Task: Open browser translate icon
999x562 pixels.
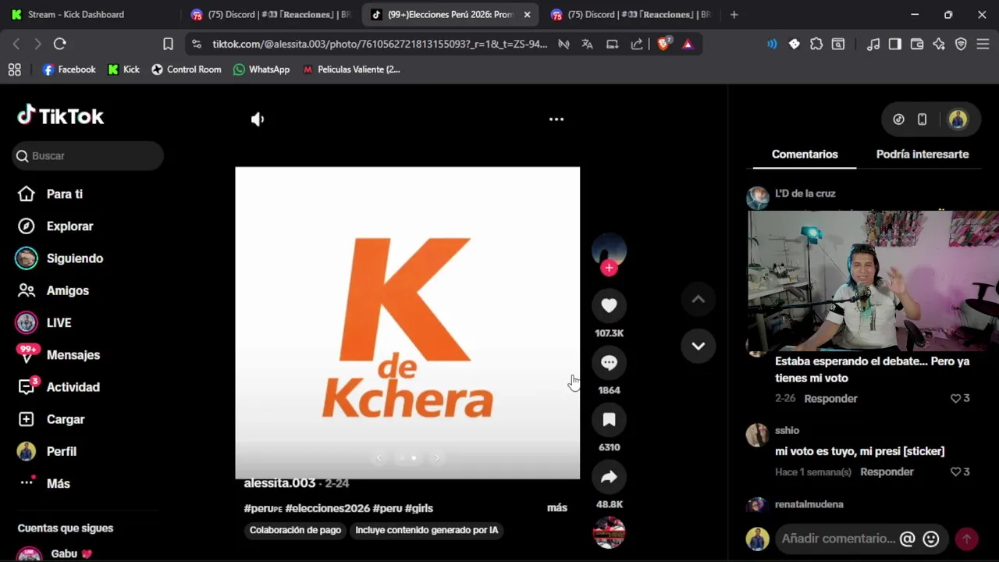Action: [587, 44]
